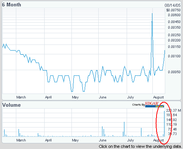The image size is (183, 149).
Task: Click April label under price chart
Action: tap(48, 97)
